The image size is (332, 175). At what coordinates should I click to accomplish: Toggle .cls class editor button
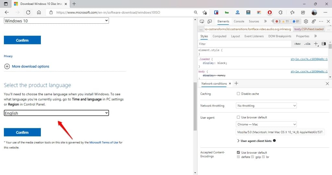pos(307,44)
